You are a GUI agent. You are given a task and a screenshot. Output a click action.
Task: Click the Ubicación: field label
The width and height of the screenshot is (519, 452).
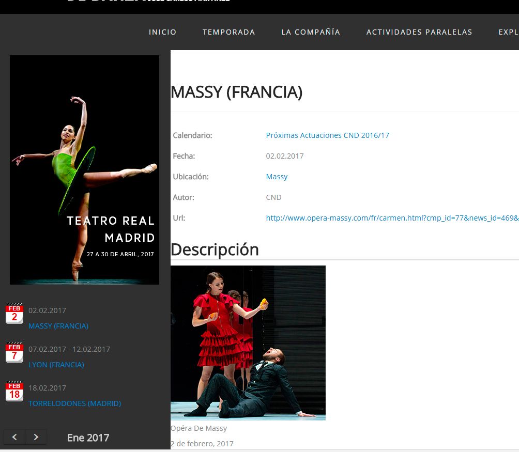191,177
